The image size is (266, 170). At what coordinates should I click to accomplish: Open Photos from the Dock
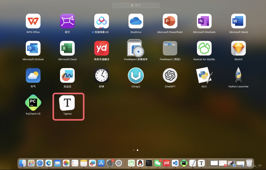click(x=66, y=163)
